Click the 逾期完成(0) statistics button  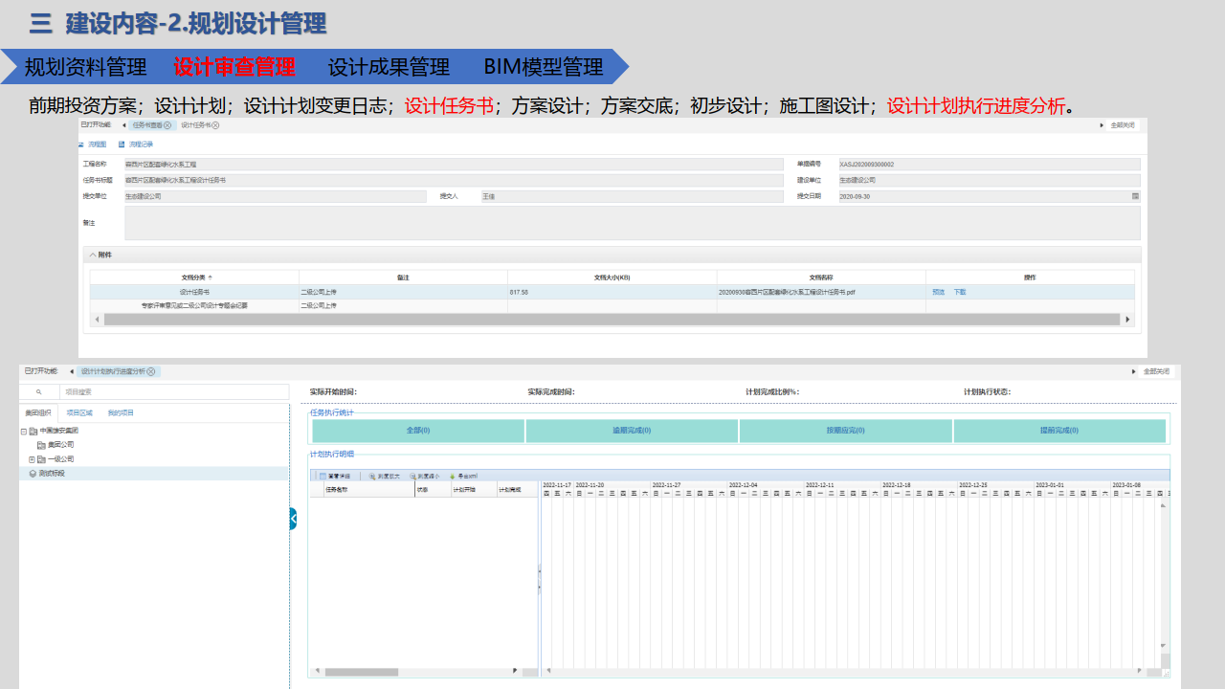[x=632, y=431]
